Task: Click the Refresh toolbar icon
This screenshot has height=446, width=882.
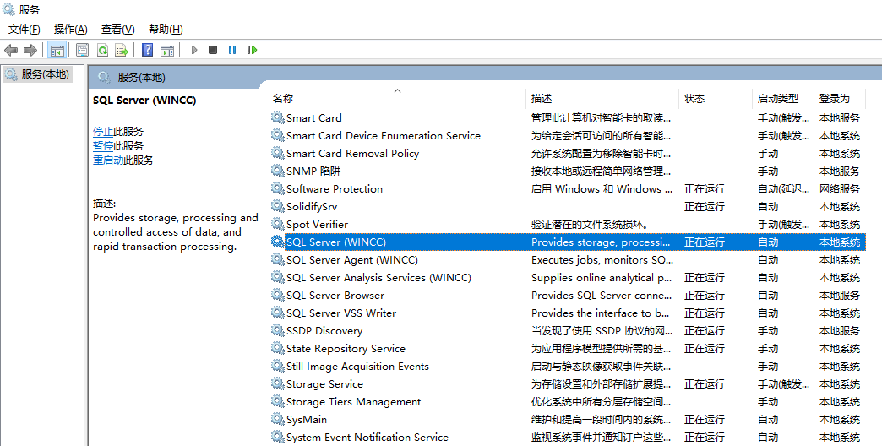Action: click(102, 50)
